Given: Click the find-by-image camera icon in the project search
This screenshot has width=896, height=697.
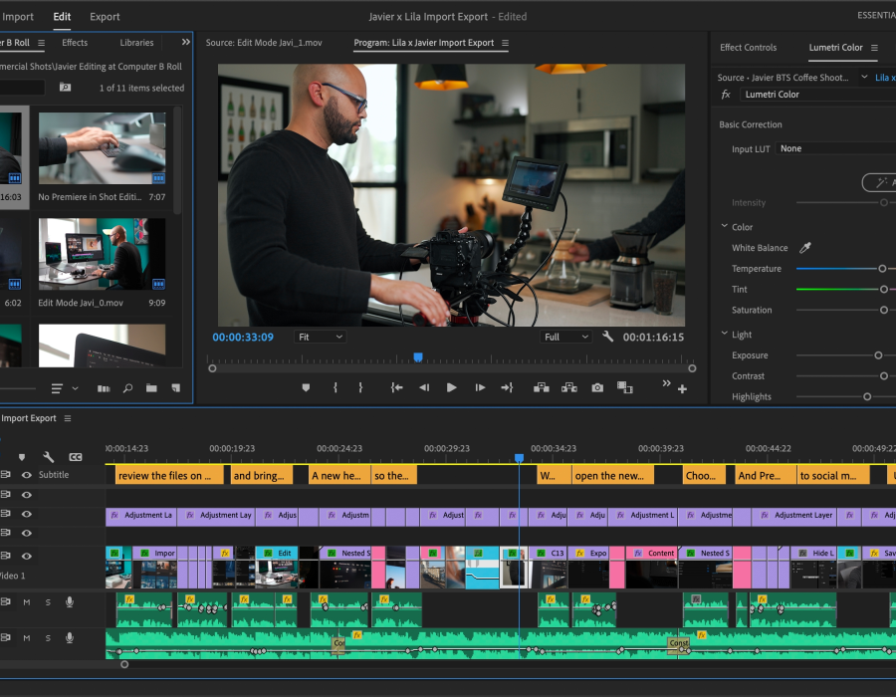Looking at the screenshot, I should coord(65,88).
